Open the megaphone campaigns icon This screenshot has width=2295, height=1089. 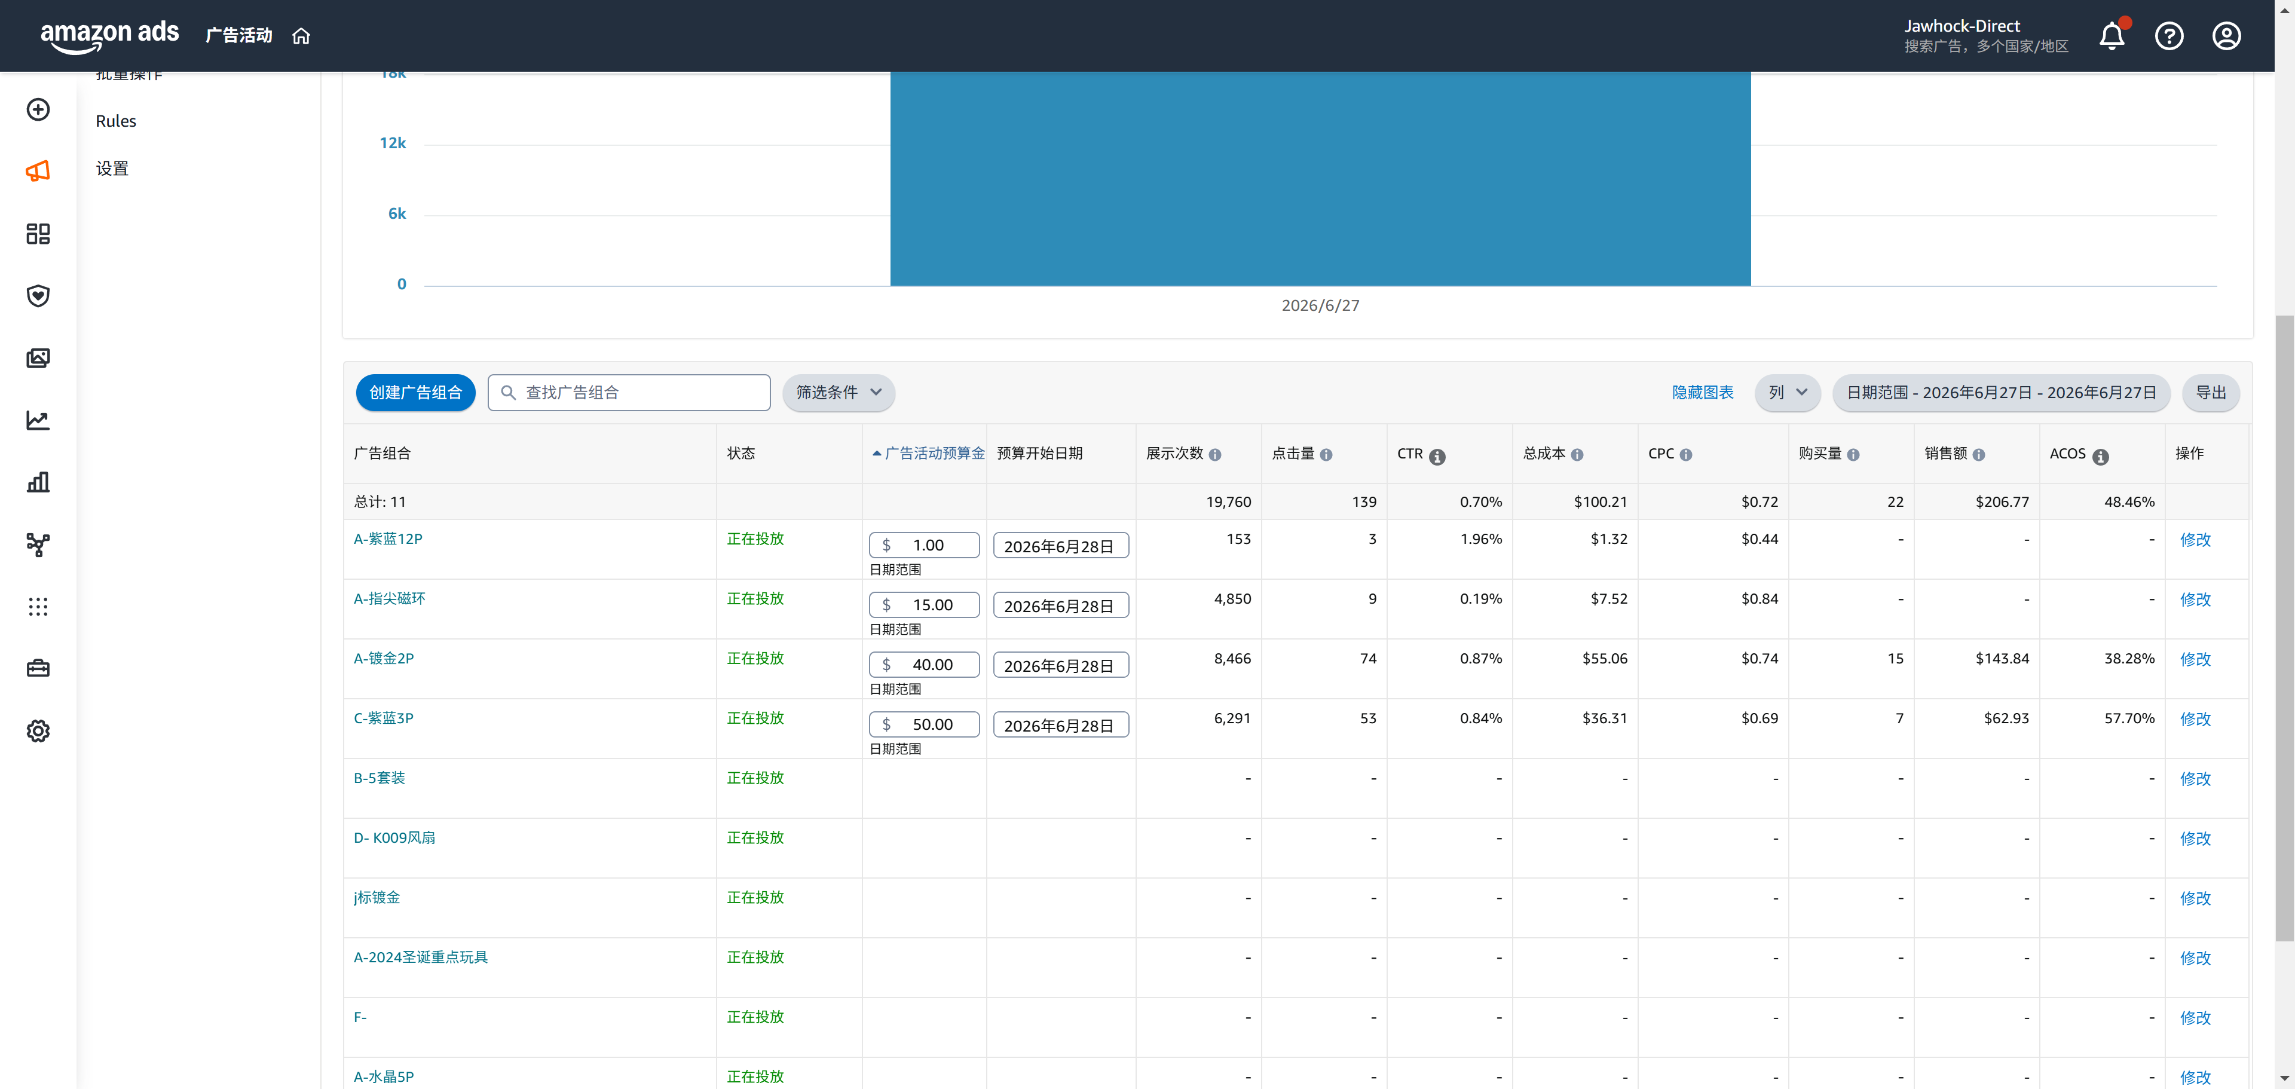(38, 171)
